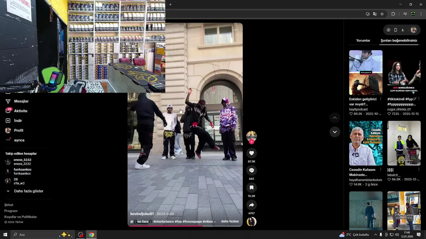Open followed account furrkaankoc

[x=22, y=171]
